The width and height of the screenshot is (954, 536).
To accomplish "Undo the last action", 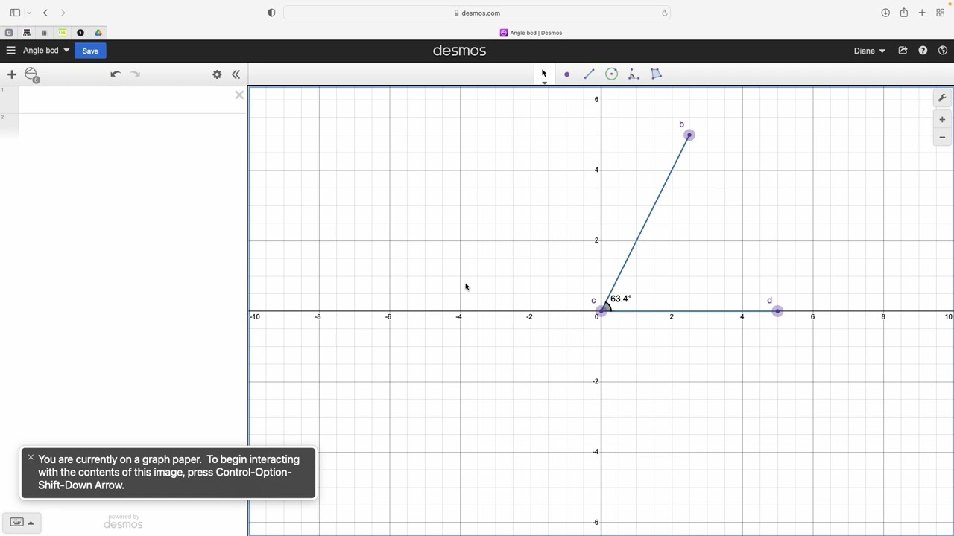I will pos(116,74).
